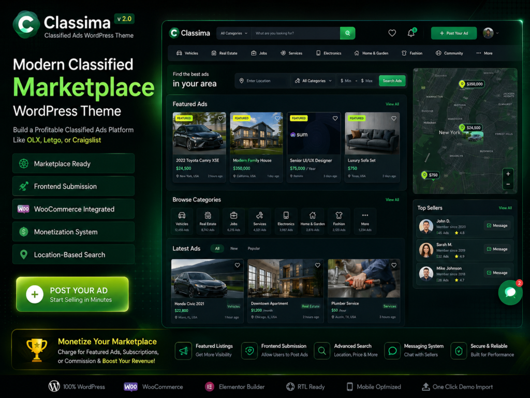Image resolution: width=530 pixels, height=398 pixels.
Task: Click the Featured Listings megaphone icon
Action: (183, 351)
